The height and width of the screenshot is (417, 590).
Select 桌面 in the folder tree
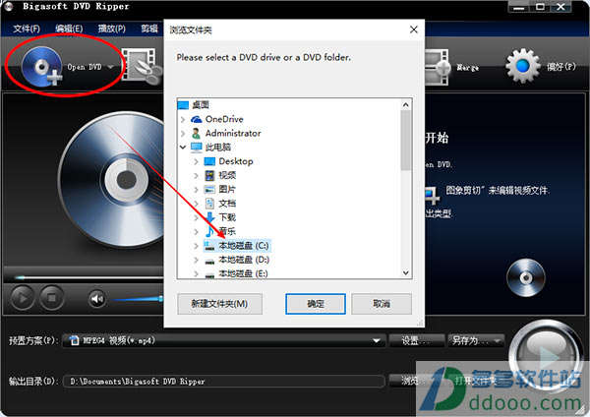pyautogui.click(x=201, y=104)
